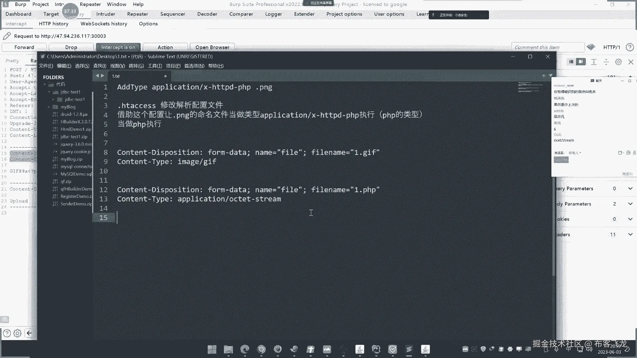Click bottom-left back arrow icon in Burp
Viewport: 637px width, 358px height.
coord(29,333)
